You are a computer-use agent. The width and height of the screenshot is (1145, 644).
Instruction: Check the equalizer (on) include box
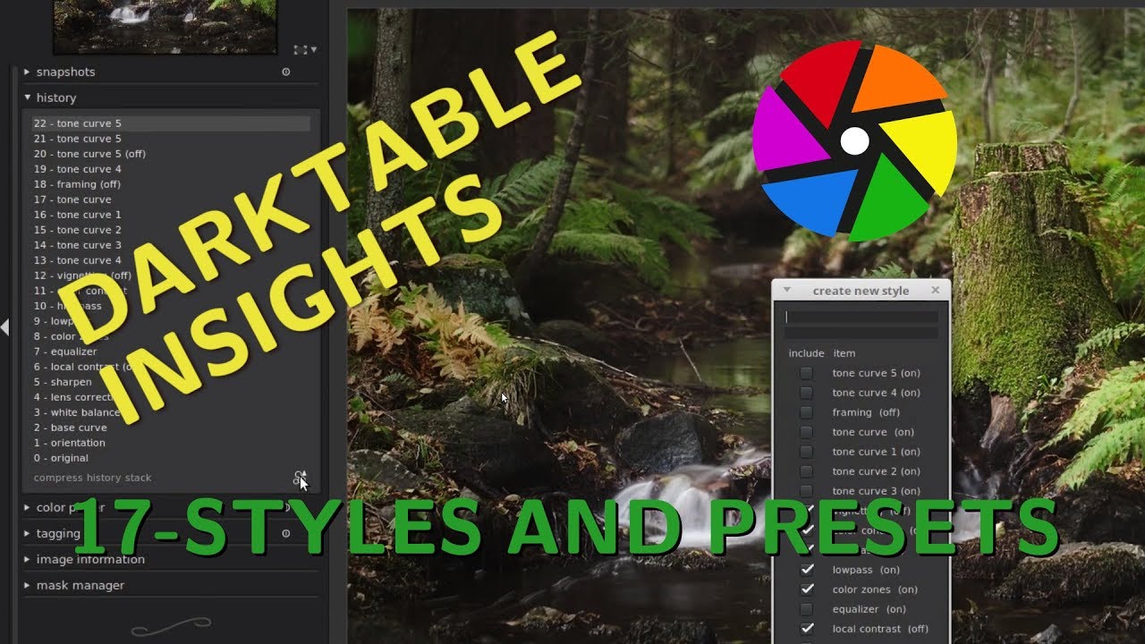(807, 609)
